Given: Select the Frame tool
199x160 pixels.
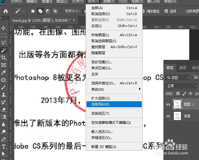Looking at the screenshot, I should point(3,65).
